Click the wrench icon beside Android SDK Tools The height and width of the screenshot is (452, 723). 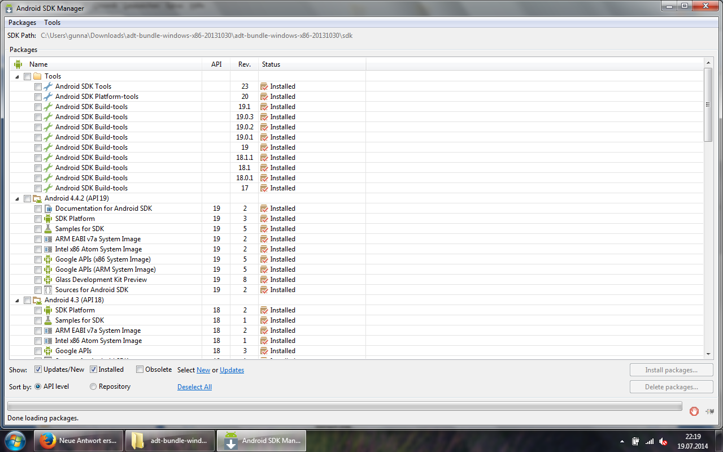point(48,86)
